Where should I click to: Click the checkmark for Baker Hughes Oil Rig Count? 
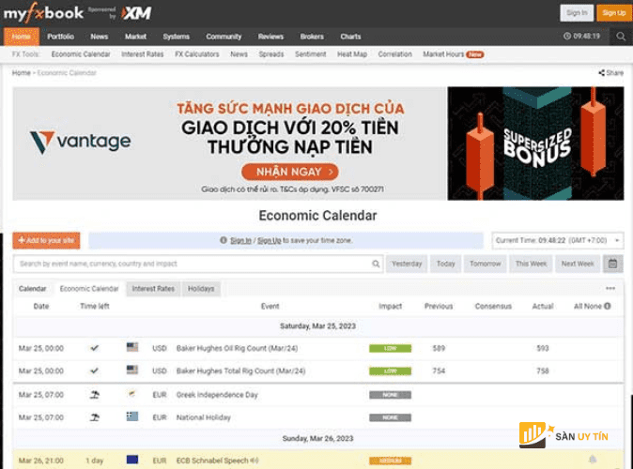click(94, 348)
